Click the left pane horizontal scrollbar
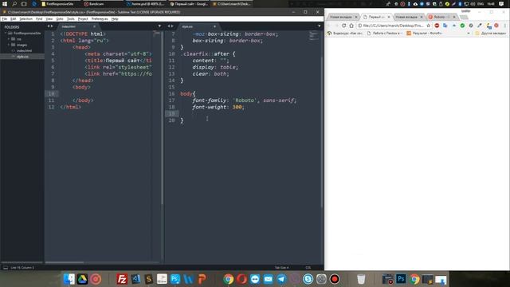 [65, 262]
